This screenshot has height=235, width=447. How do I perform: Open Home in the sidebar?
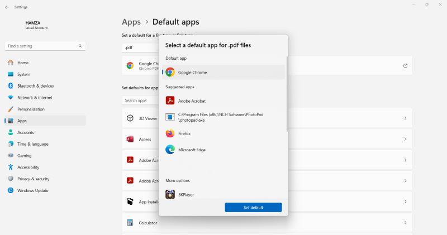[45, 63]
